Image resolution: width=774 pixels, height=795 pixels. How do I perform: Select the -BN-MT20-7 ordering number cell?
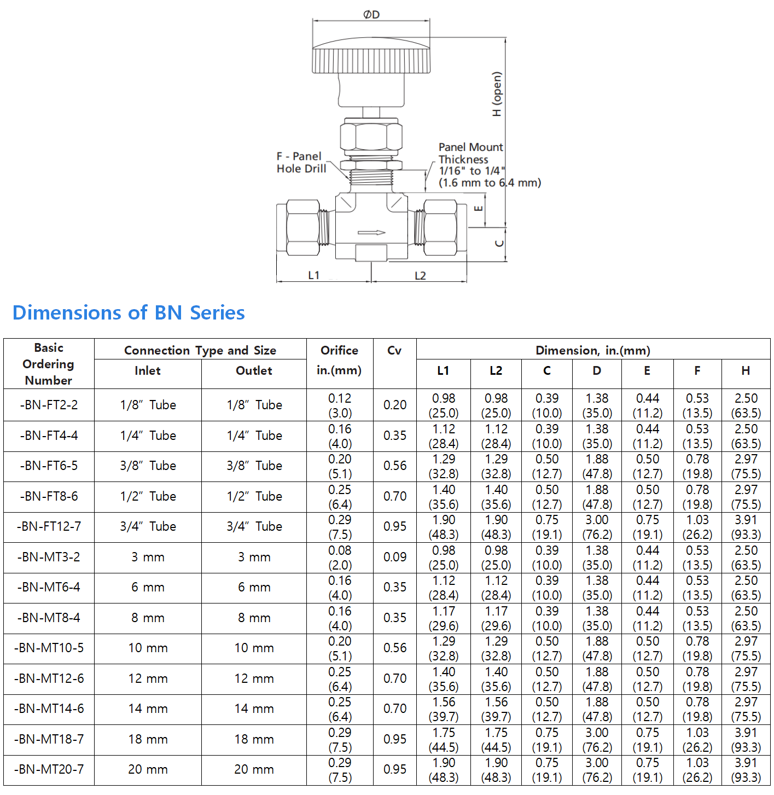[x=49, y=769]
